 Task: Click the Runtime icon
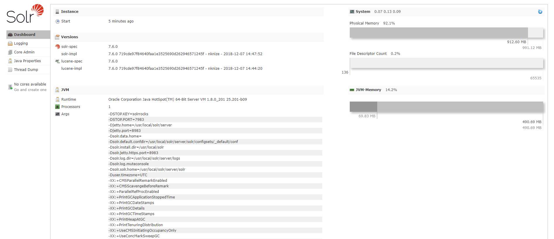pyautogui.click(x=58, y=100)
